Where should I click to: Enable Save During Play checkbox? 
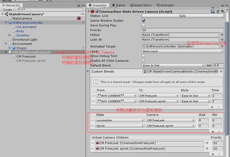[143, 25]
